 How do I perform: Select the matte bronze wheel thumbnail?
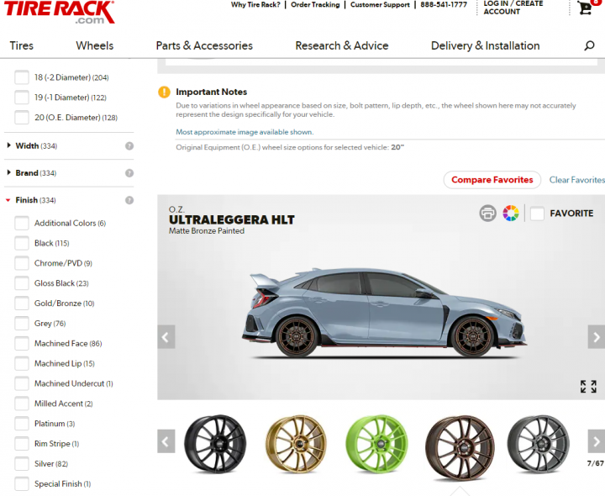[x=459, y=447]
